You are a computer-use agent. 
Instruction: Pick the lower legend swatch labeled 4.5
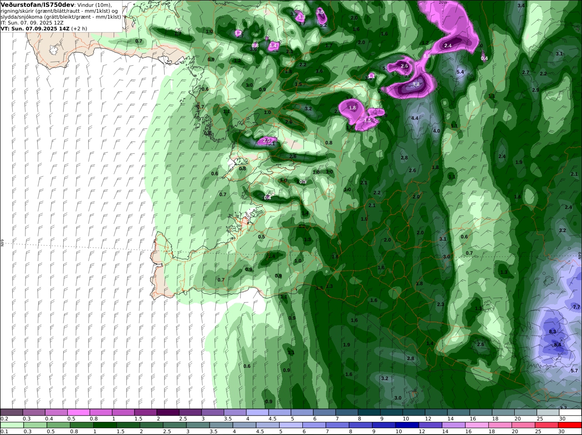tap(268, 425)
